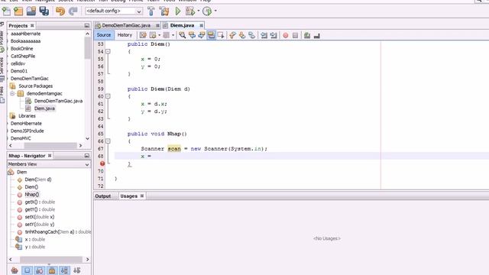Screen dimensions: 489x275
Task: Toggle Sort by Source in Navigator
Action: [x=76, y=270]
